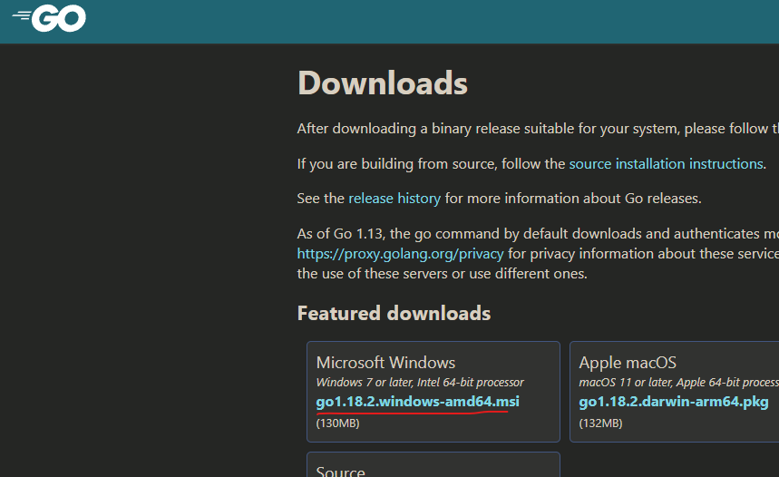Download go1.18.2.windows-amd64.msi installer
Viewport: 779px width, 477px height.
pos(417,402)
